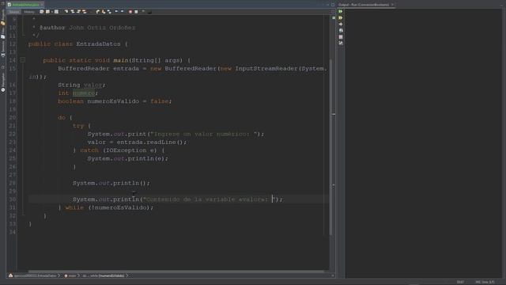506x285 pixels.
Task: Click the error stripe status square
Action: click(334, 17)
